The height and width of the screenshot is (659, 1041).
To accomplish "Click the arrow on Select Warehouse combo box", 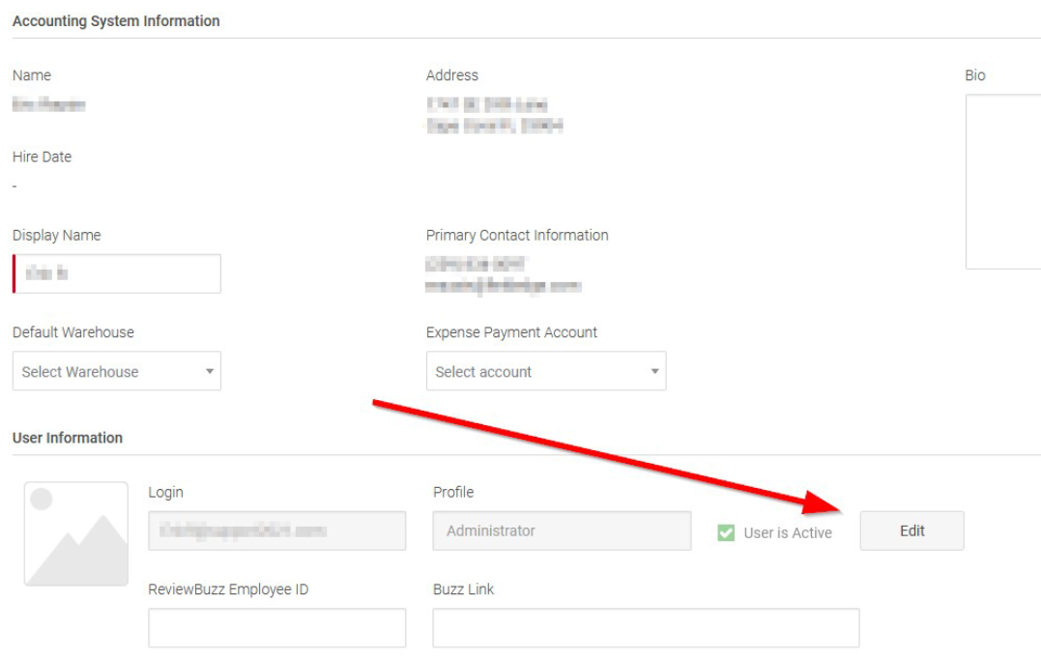I will [x=210, y=372].
